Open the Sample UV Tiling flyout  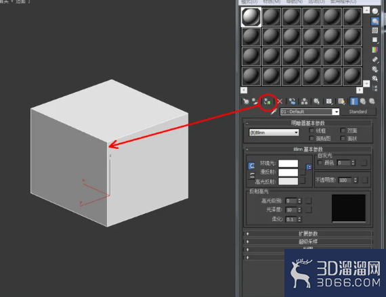375,40
